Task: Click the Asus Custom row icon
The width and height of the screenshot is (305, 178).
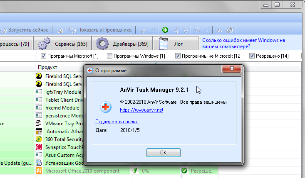Action: [x=39, y=155]
